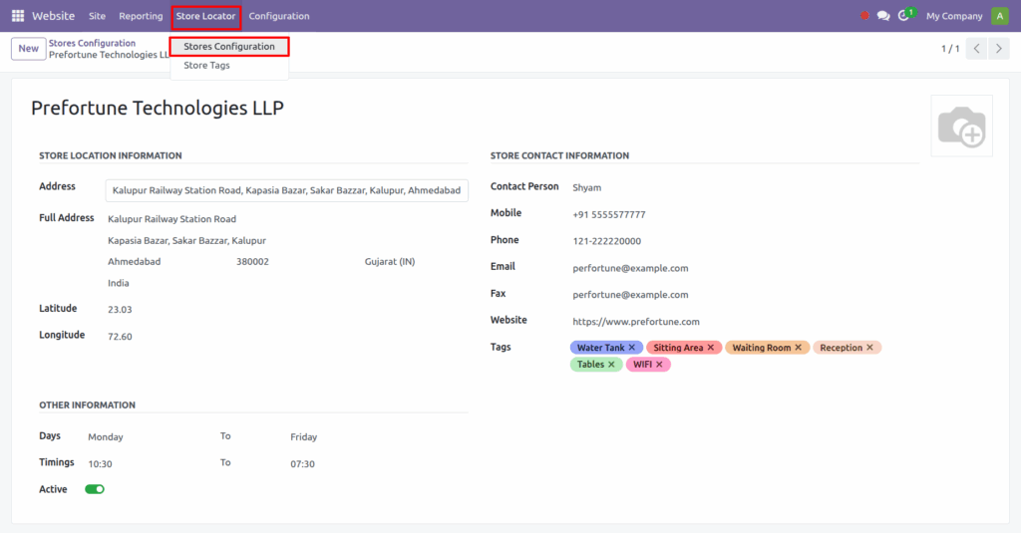Click the New record button

tap(29, 49)
